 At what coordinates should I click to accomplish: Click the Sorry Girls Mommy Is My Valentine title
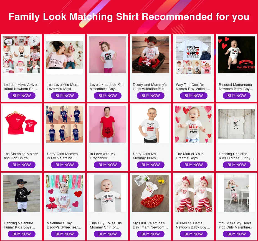click(62, 156)
